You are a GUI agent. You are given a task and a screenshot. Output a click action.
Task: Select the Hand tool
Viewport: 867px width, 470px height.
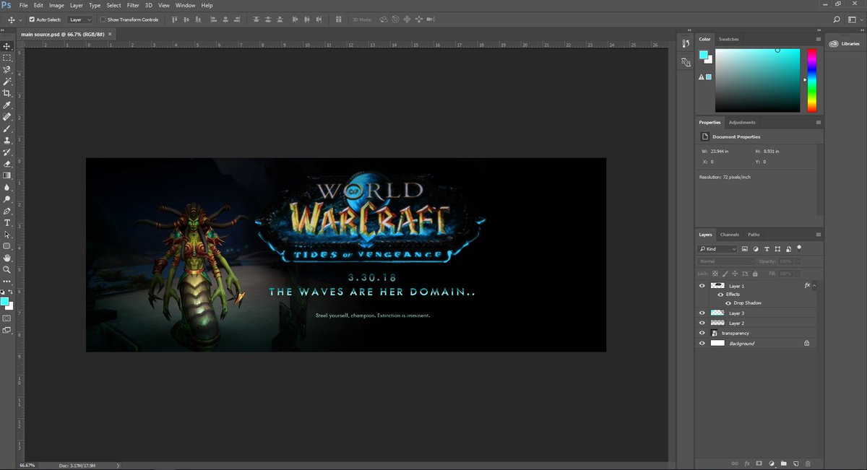tap(7, 258)
